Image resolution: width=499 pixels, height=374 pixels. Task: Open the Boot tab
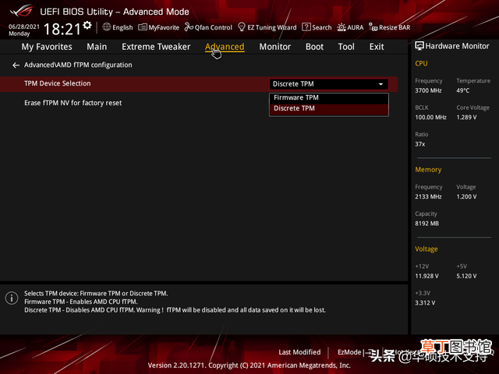click(x=314, y=47)
